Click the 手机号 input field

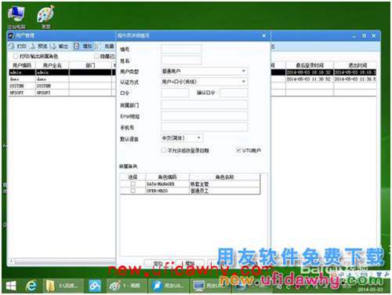(x=205, y=127)
